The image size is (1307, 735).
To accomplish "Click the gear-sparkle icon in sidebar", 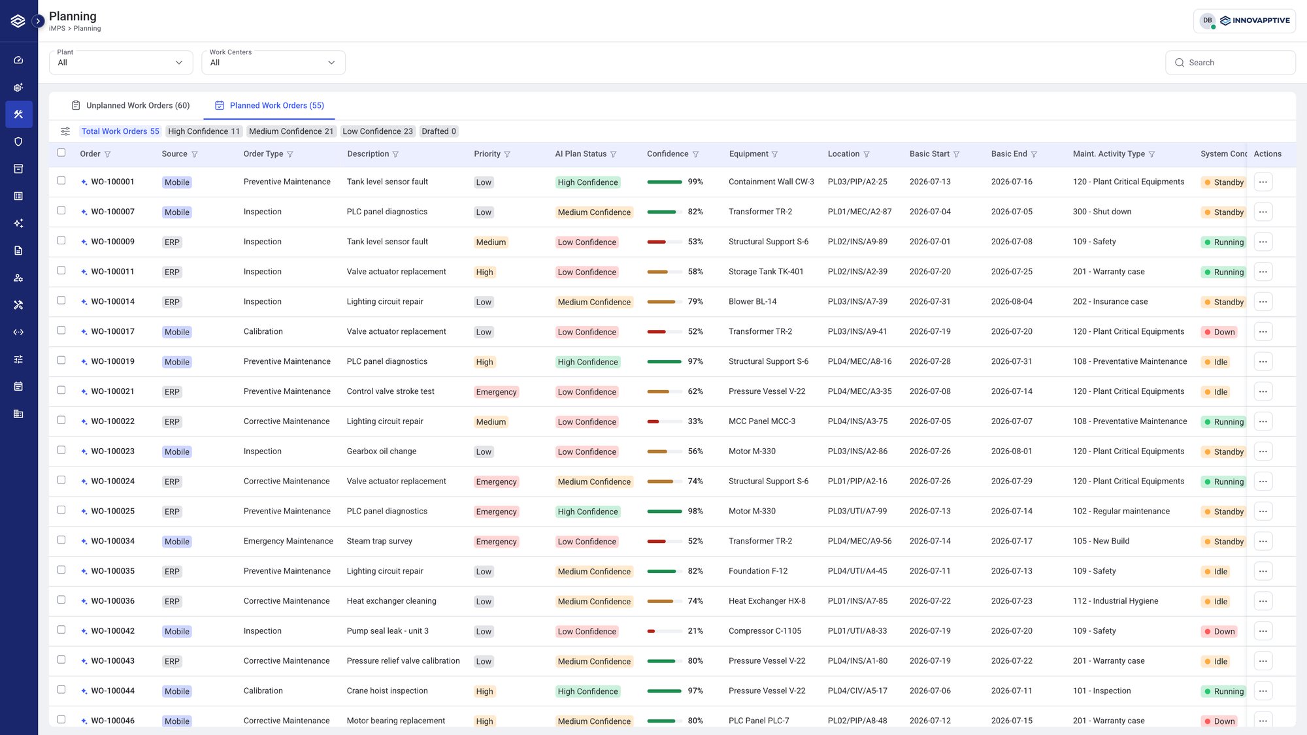I will [x=18, y=88].
